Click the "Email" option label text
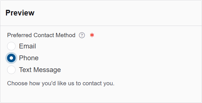This screenshot has height=103, width=202. tap(27, 46)
